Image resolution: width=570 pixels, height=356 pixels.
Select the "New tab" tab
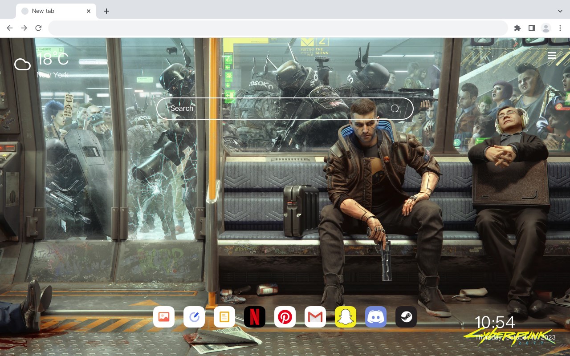pyautogui.click(x=56, y=11)
